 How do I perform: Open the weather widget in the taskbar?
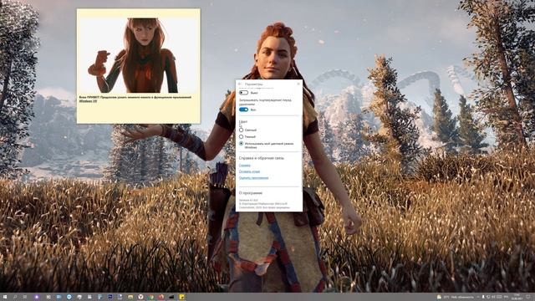pyautogui.click(x=456, y=298)
